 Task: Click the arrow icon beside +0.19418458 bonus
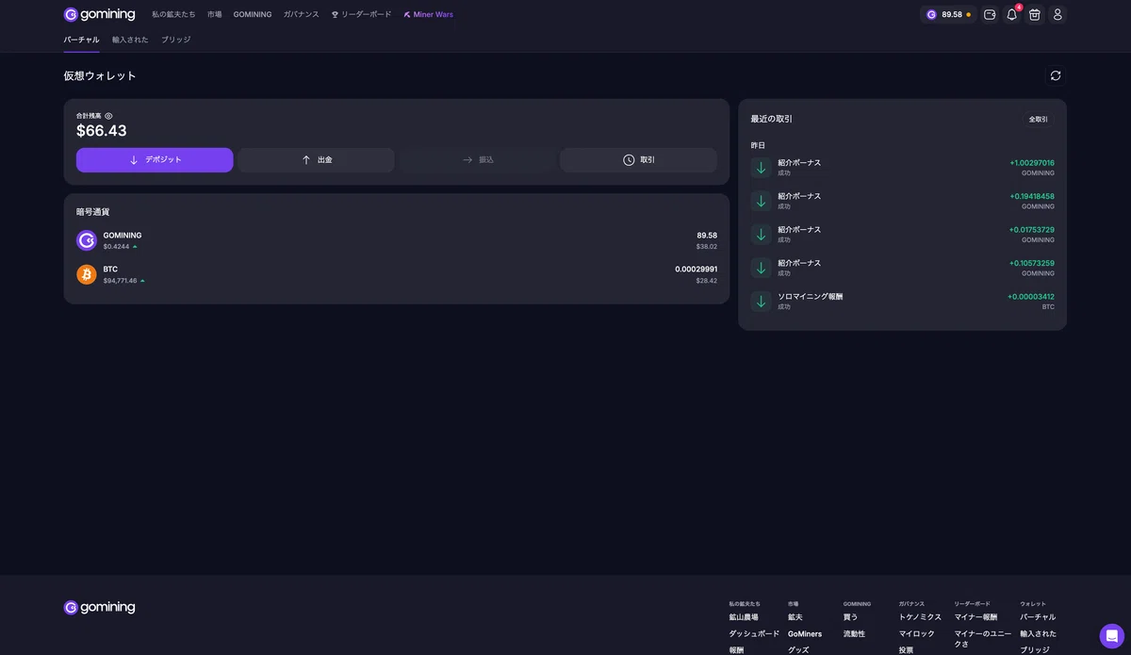(762, 201)
